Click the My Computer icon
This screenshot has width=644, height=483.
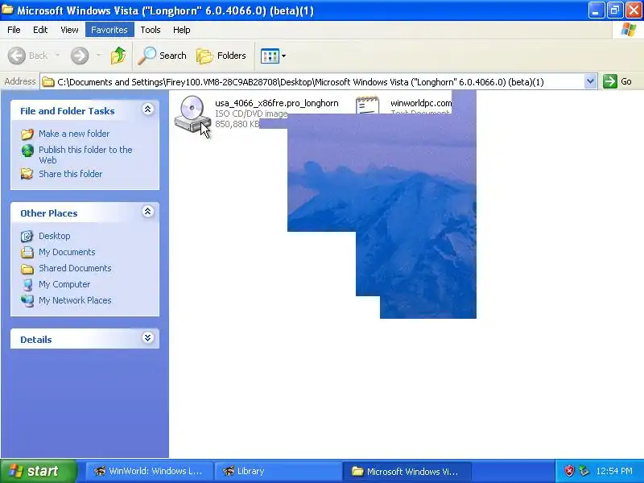click(x=27, y=285)
